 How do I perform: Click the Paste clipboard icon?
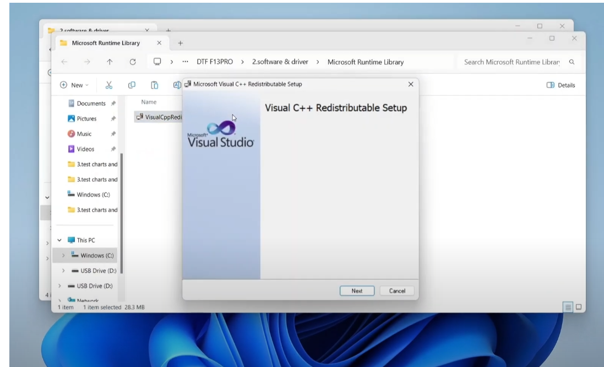(155, 85)
